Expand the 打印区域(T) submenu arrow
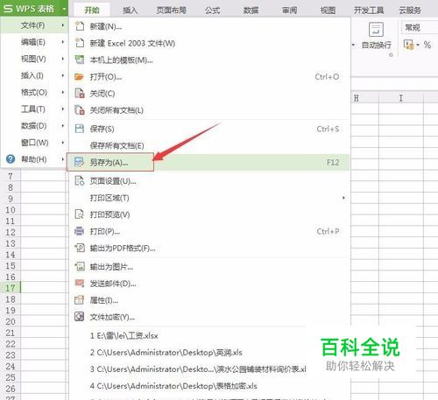This screenshot has width=438, height=400. [x=343, y=198]
